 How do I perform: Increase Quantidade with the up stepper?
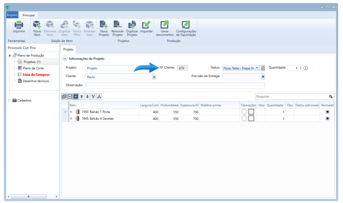pos(300,67)
